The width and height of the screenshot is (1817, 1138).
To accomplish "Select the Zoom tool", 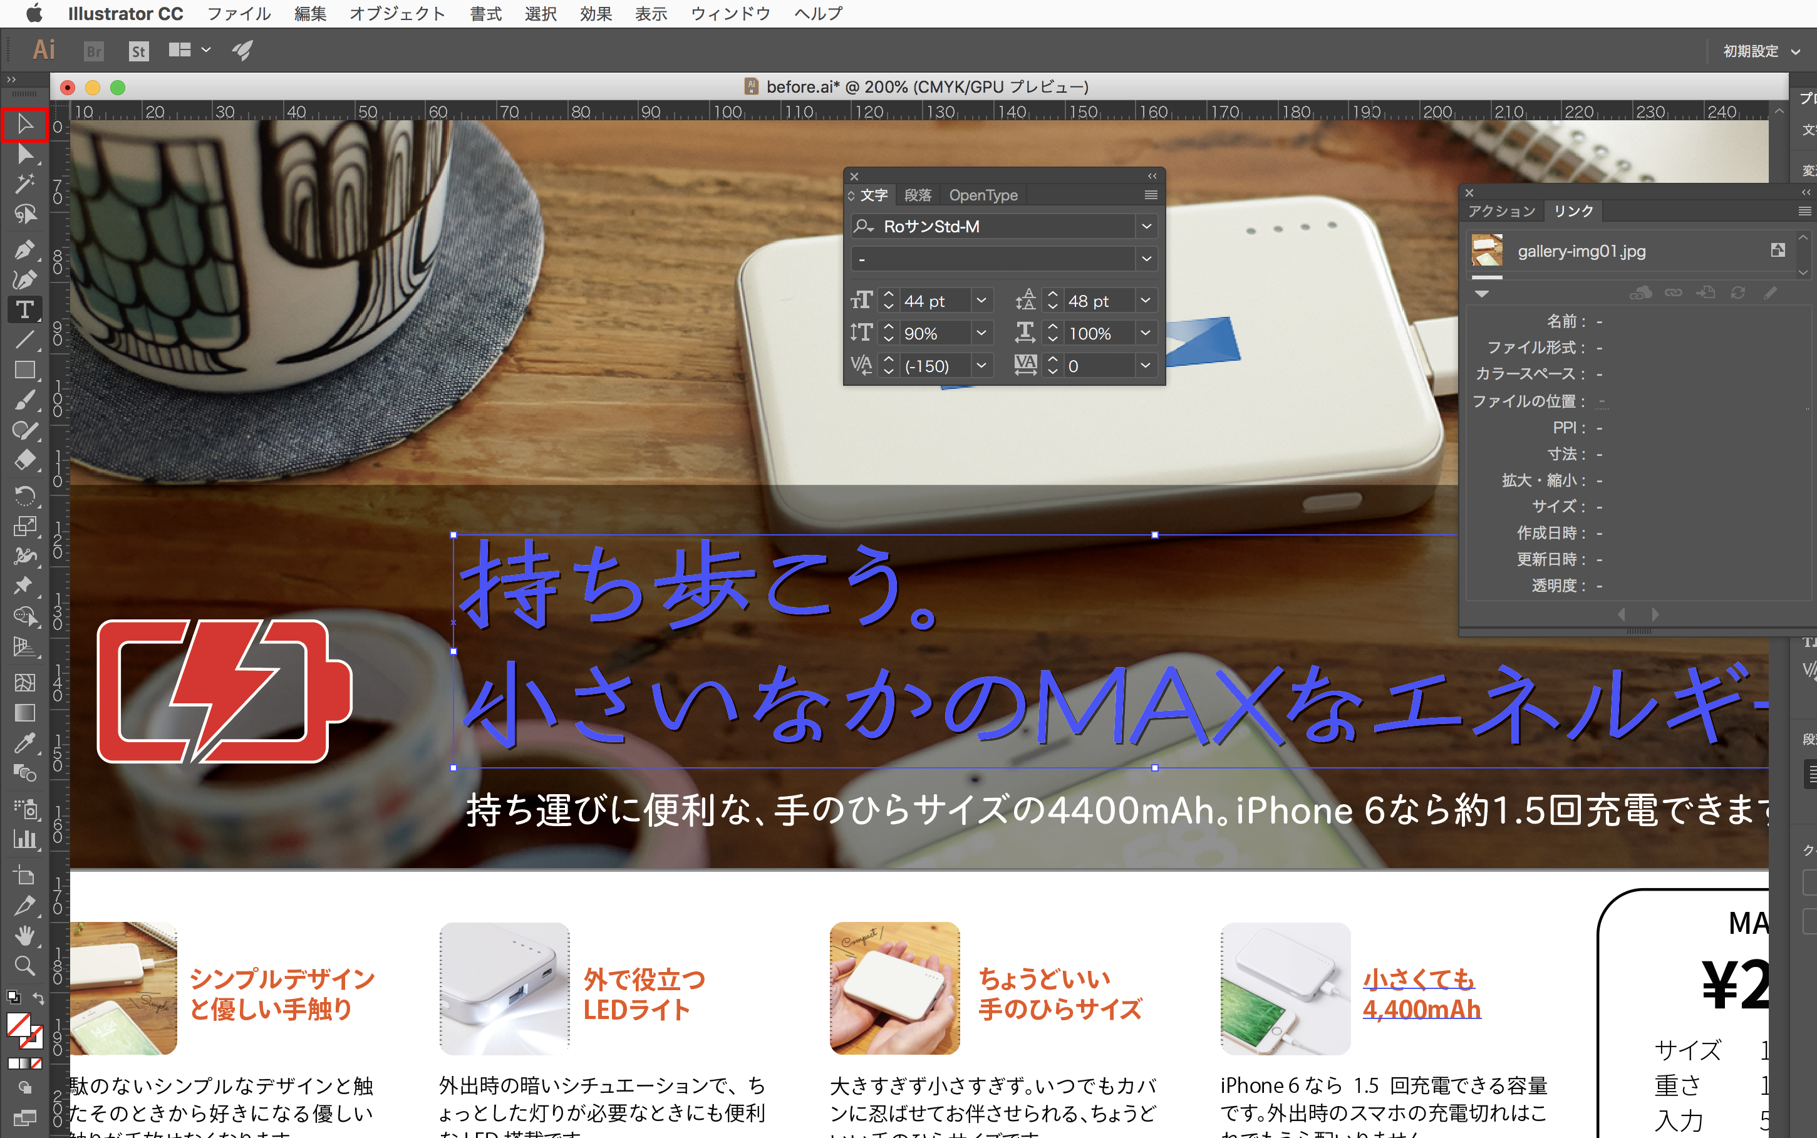I will click(24, 966).
